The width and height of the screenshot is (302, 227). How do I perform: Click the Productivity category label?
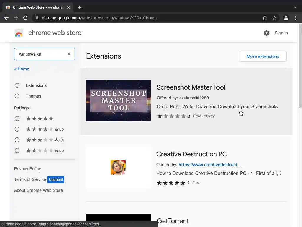coord(204,116)
